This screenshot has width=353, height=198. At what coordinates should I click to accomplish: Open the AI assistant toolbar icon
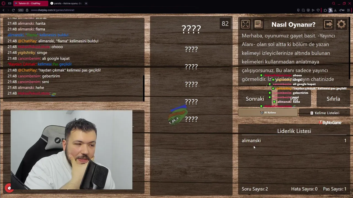(342, 10)
